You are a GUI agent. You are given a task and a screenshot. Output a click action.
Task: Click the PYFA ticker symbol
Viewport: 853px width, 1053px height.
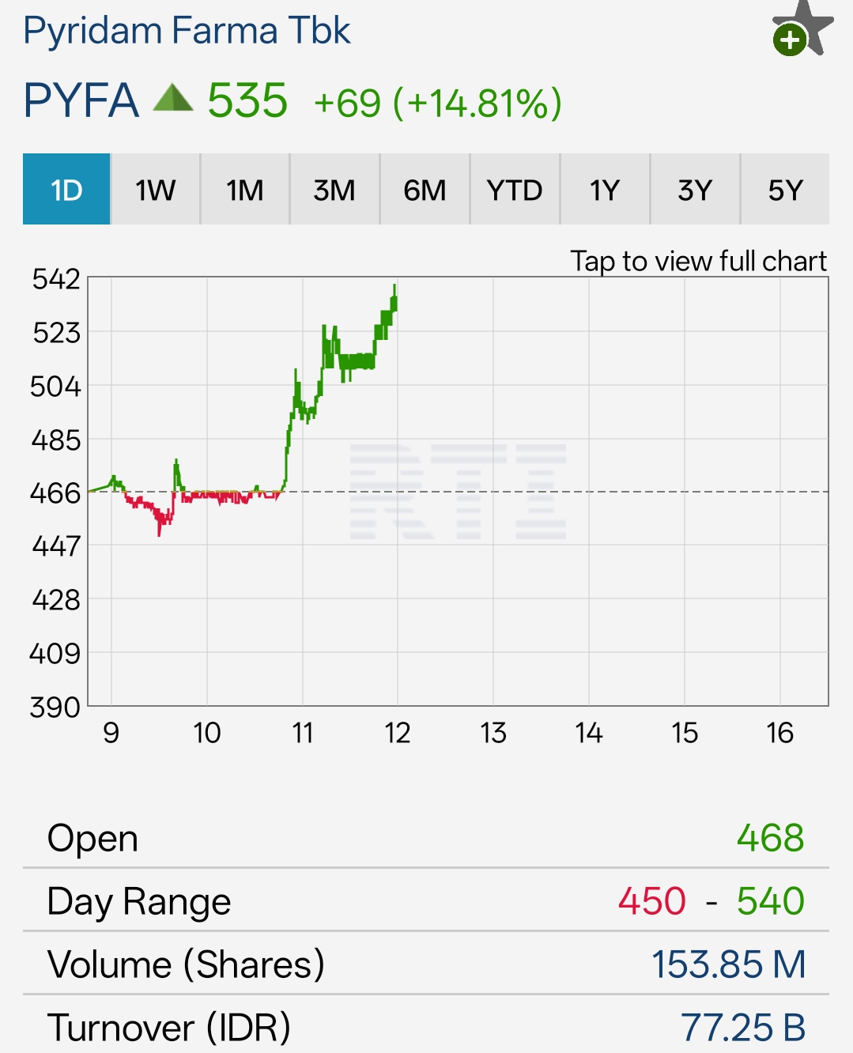coord(81,101)
